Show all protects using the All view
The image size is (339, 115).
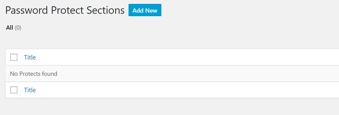14,28
